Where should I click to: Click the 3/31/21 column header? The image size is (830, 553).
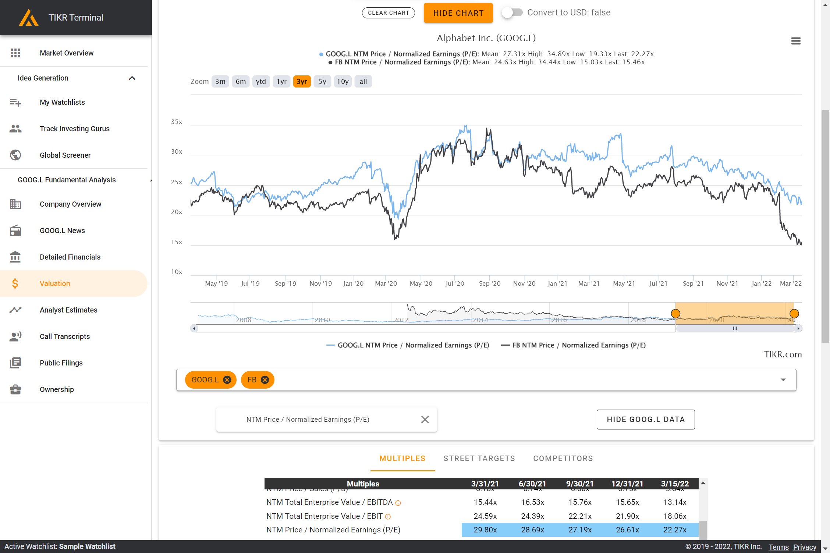485,484
